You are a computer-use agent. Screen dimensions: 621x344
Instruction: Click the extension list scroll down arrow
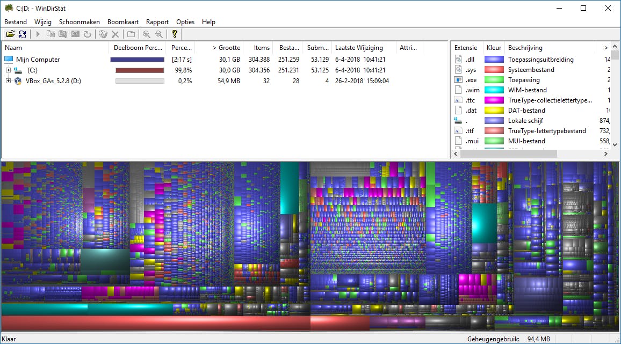pyautogui.click(x=616, y=144)
